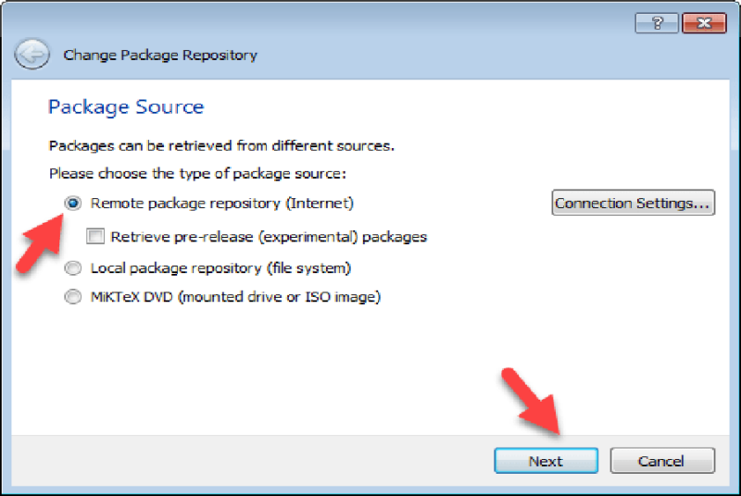Open Connection Settings

pyautogui.click(x=634, y=203)
